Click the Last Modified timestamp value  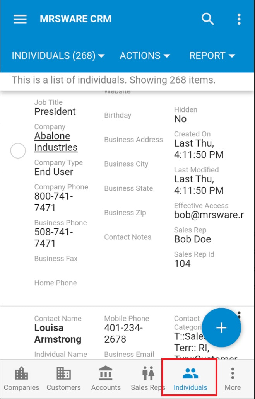pyautogui.click(x=199, y=185)
